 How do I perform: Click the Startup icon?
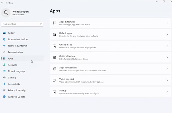click(x=54, y=92)
